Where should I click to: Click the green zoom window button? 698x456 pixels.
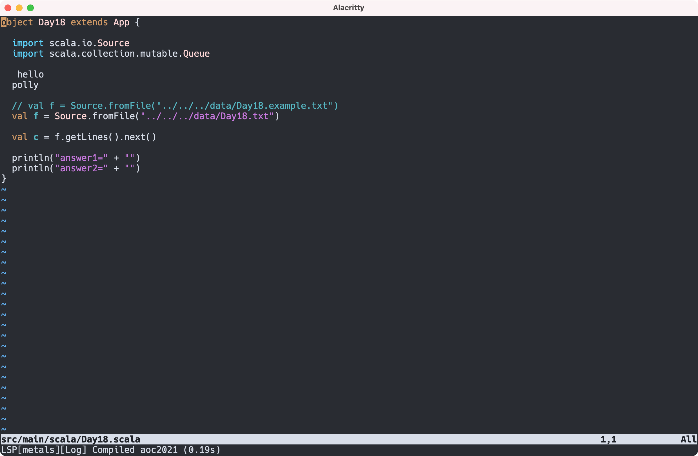tap(30, 8)
